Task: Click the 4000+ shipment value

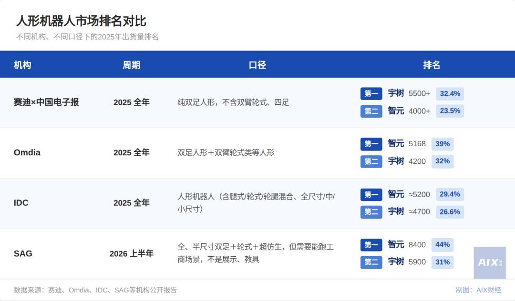Action: [x=419, y=111]
